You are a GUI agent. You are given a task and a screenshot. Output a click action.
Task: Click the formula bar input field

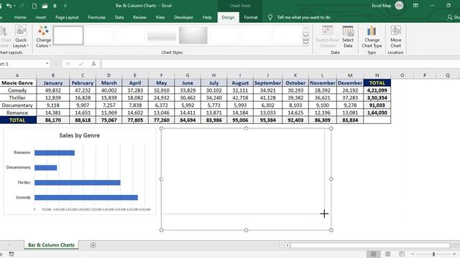pyautogui.click(x=280, y=64)
